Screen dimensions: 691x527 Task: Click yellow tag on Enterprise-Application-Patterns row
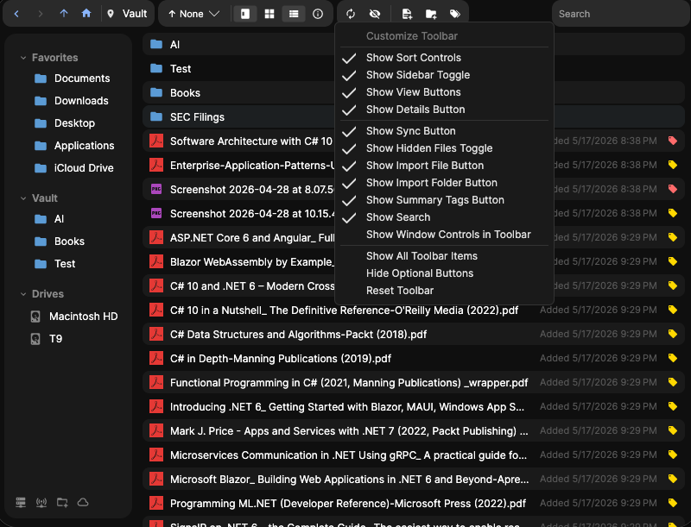coord(673,165)
